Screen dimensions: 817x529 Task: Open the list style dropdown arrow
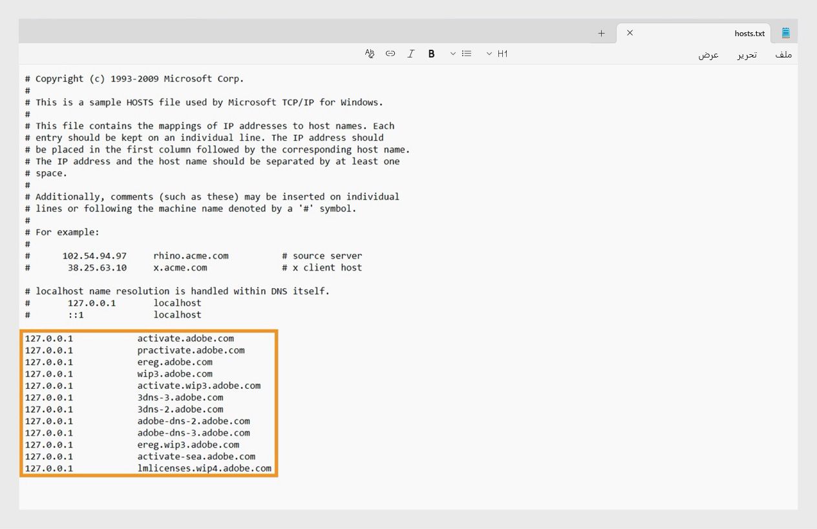click(x=452, y=54)
